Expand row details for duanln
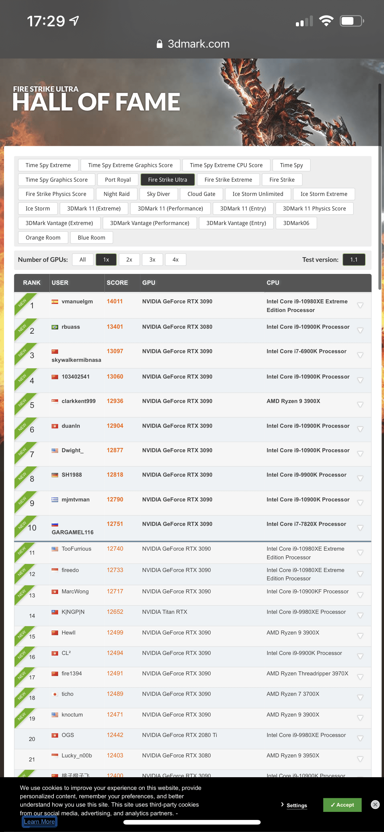384x832 pixels. [360, 429]
